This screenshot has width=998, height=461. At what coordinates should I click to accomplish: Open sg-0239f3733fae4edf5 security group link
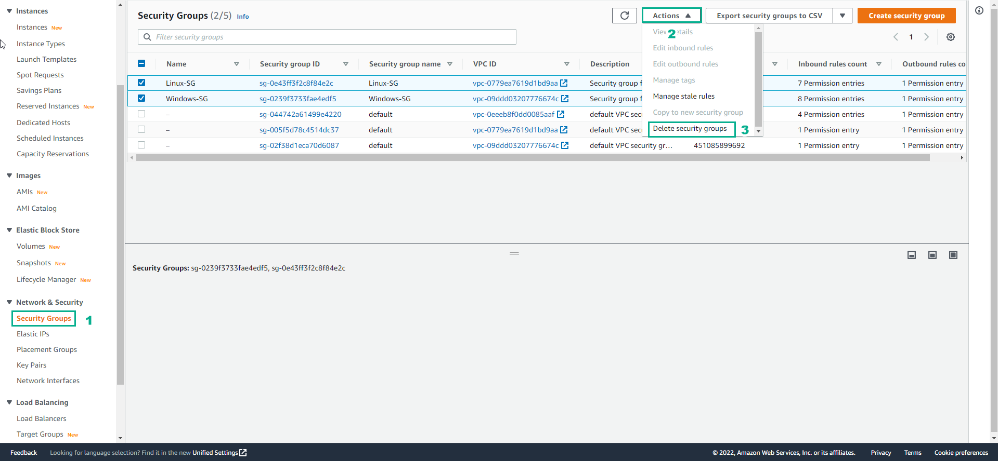click(x=297, y=99)
